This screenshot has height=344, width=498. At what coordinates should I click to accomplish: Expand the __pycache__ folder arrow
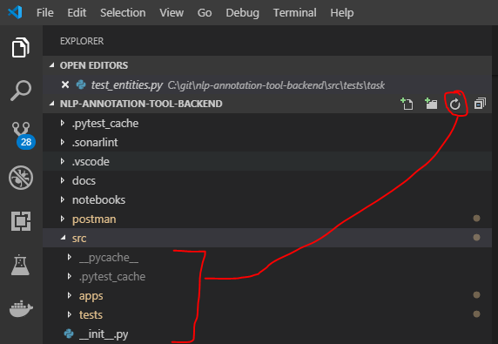pos(70,257)
